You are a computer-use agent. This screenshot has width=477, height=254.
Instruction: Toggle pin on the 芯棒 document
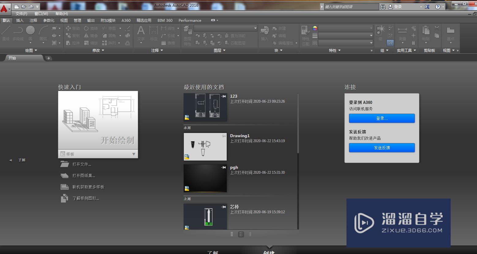coord(224,207)
